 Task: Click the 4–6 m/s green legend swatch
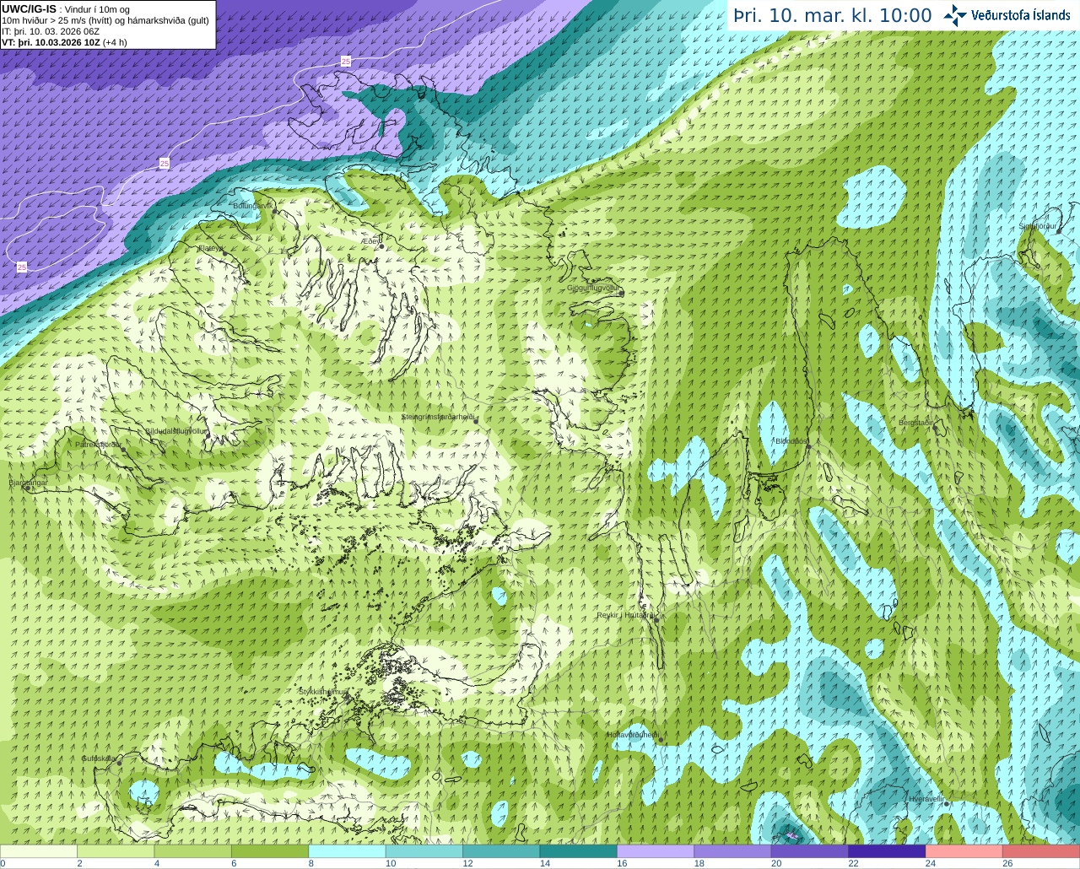tap(193, 851)
